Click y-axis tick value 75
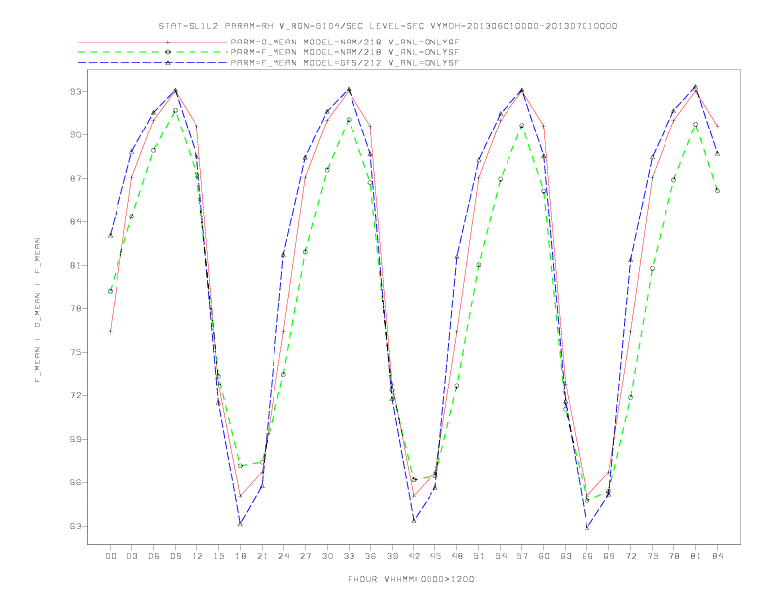The width and height of the screenshot is (782, 605). (x=76, y=352)
